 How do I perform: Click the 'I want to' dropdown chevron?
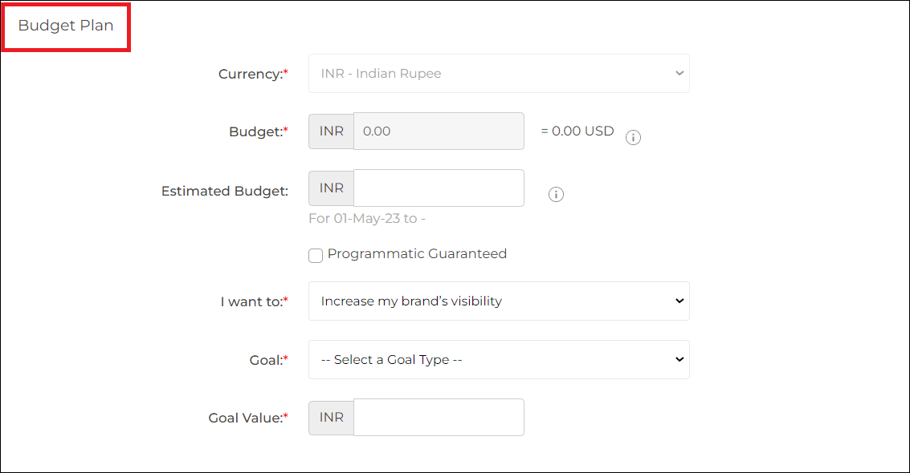[679, 301]
